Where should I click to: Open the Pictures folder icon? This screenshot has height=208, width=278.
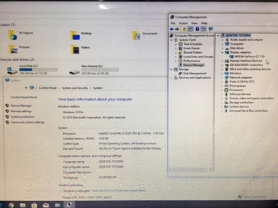click(x=13, y=49)
